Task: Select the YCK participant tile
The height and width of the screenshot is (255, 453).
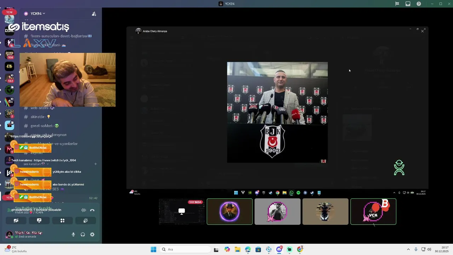Action: click(x=373, y=211)
